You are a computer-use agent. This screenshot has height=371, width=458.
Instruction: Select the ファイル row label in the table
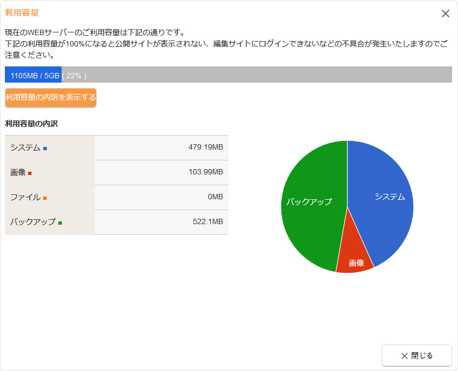click(x=25, y=197)
